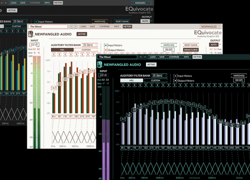
Task: Solo the first band in light window
Action: 53,54
